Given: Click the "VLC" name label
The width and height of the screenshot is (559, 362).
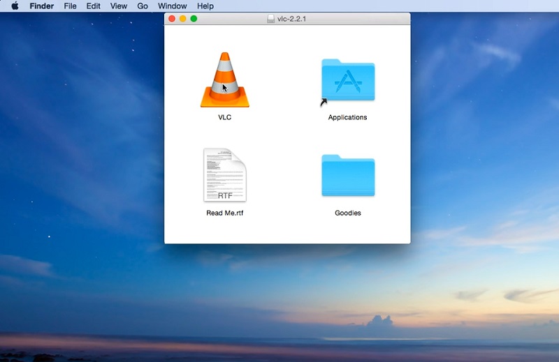Looking at the screenshot, I should 224,117.
